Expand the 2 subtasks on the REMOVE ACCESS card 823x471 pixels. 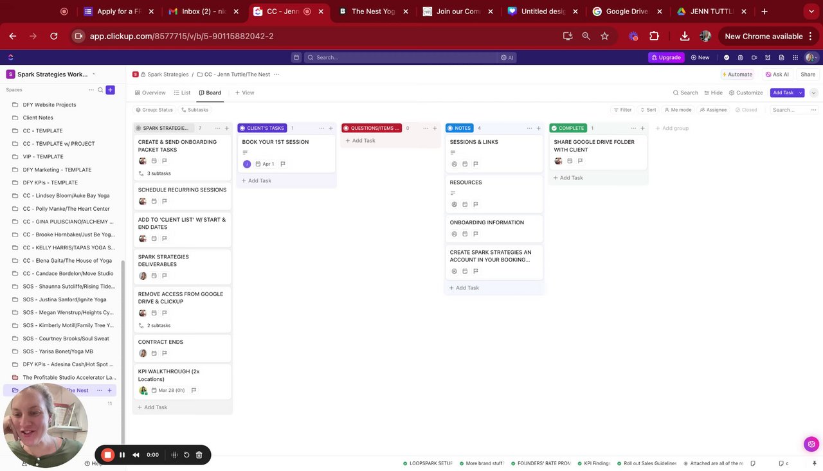pyautogui.click(x=154, y=325)
